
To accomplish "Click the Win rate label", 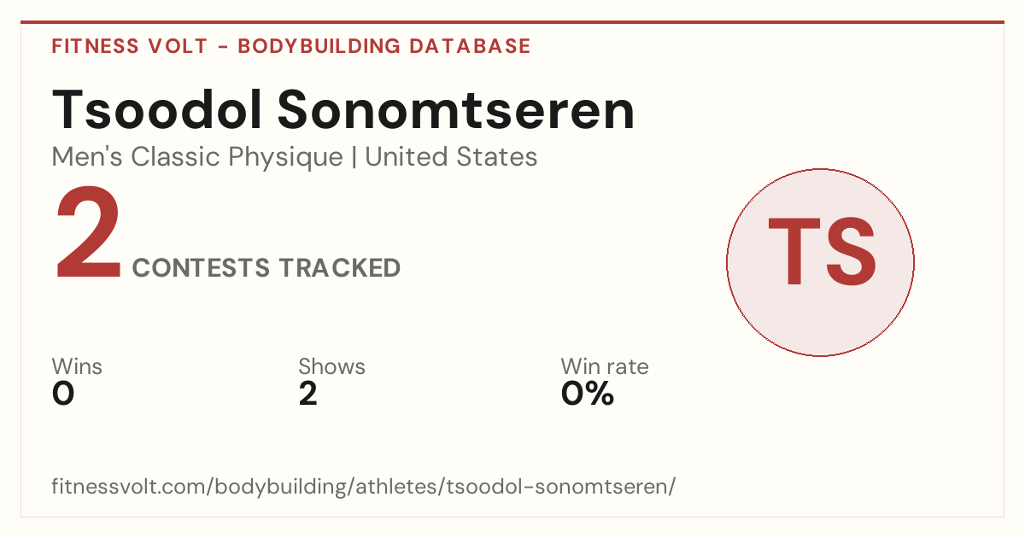I will point(605,367).
